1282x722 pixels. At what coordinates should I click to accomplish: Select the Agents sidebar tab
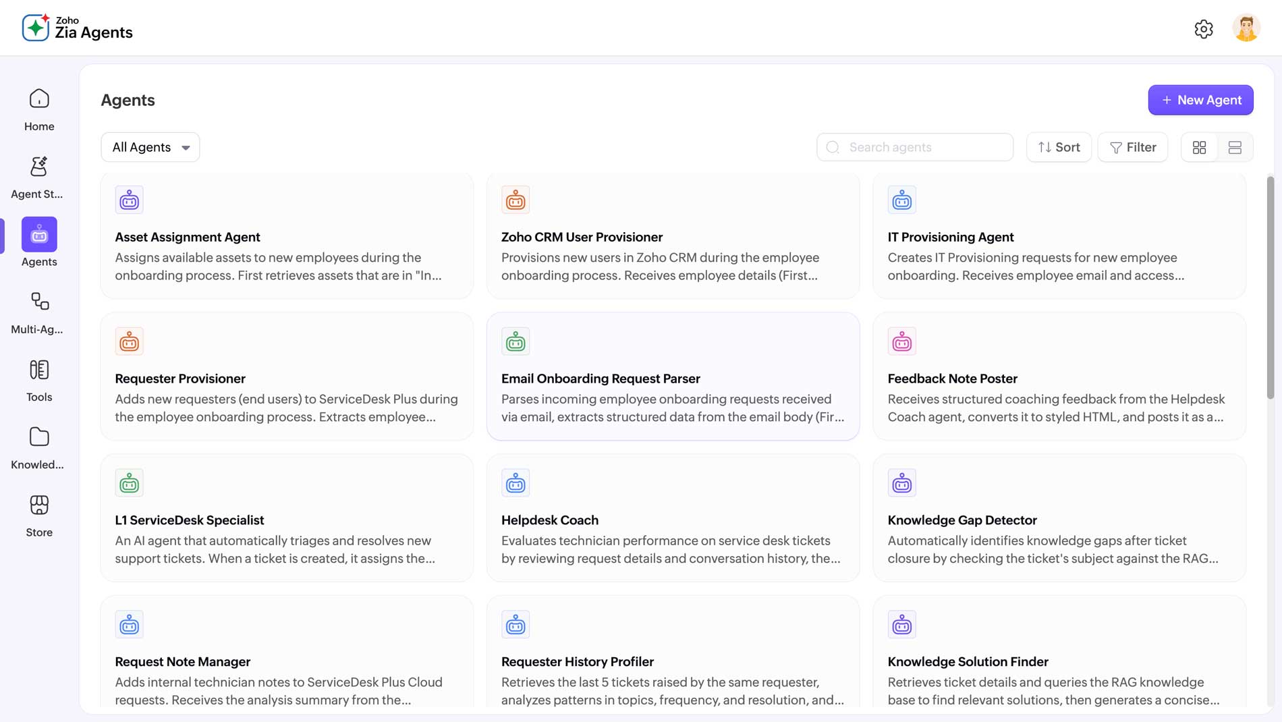point(39,235)
